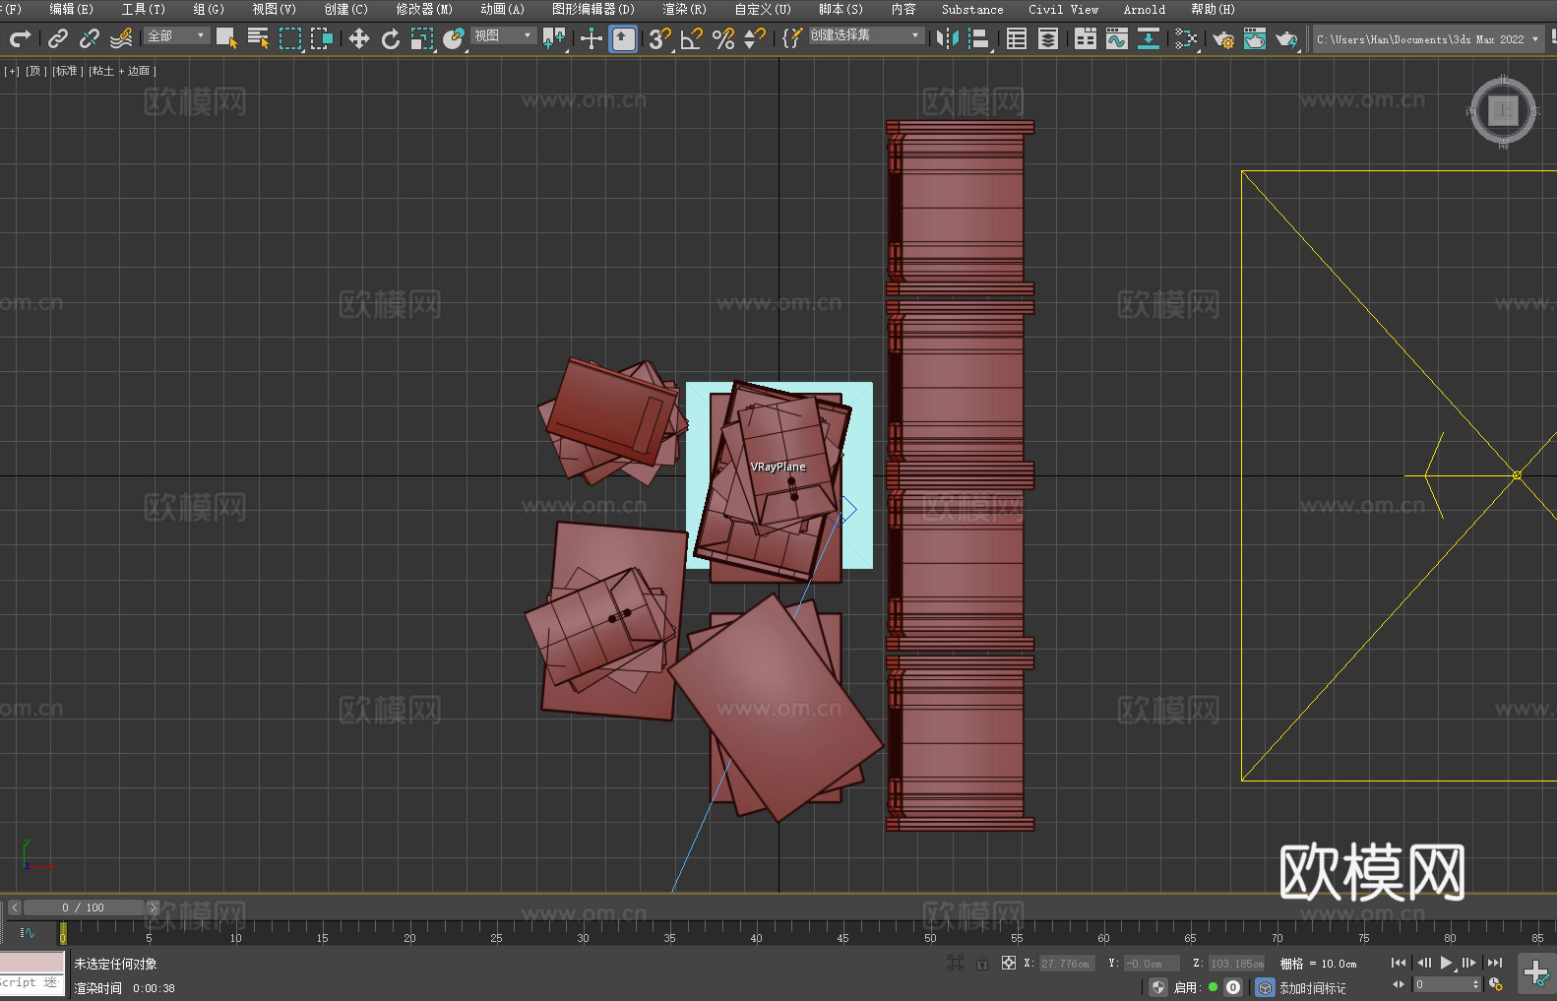Image resolution: width=1557 pixels, height=1001 pixels.
Task: Toggle the Window/Crossing selection icon
Action: (x=322, y=38)
